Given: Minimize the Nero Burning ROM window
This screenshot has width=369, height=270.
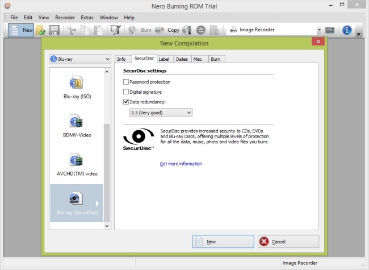Looking at the screenshot, I should [x=331, y=5].
